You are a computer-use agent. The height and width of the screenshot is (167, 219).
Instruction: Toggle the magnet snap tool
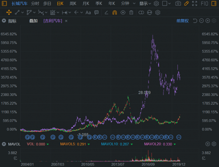pos(115,13)
